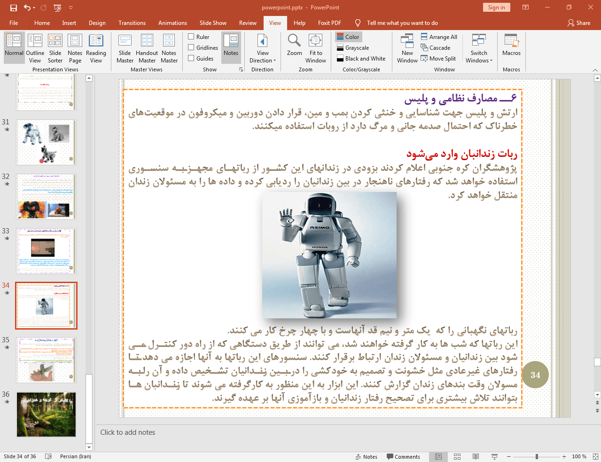Open Slide Sorter view from ribbon
The image size is (601, 462).
click(x=55, y=48)
